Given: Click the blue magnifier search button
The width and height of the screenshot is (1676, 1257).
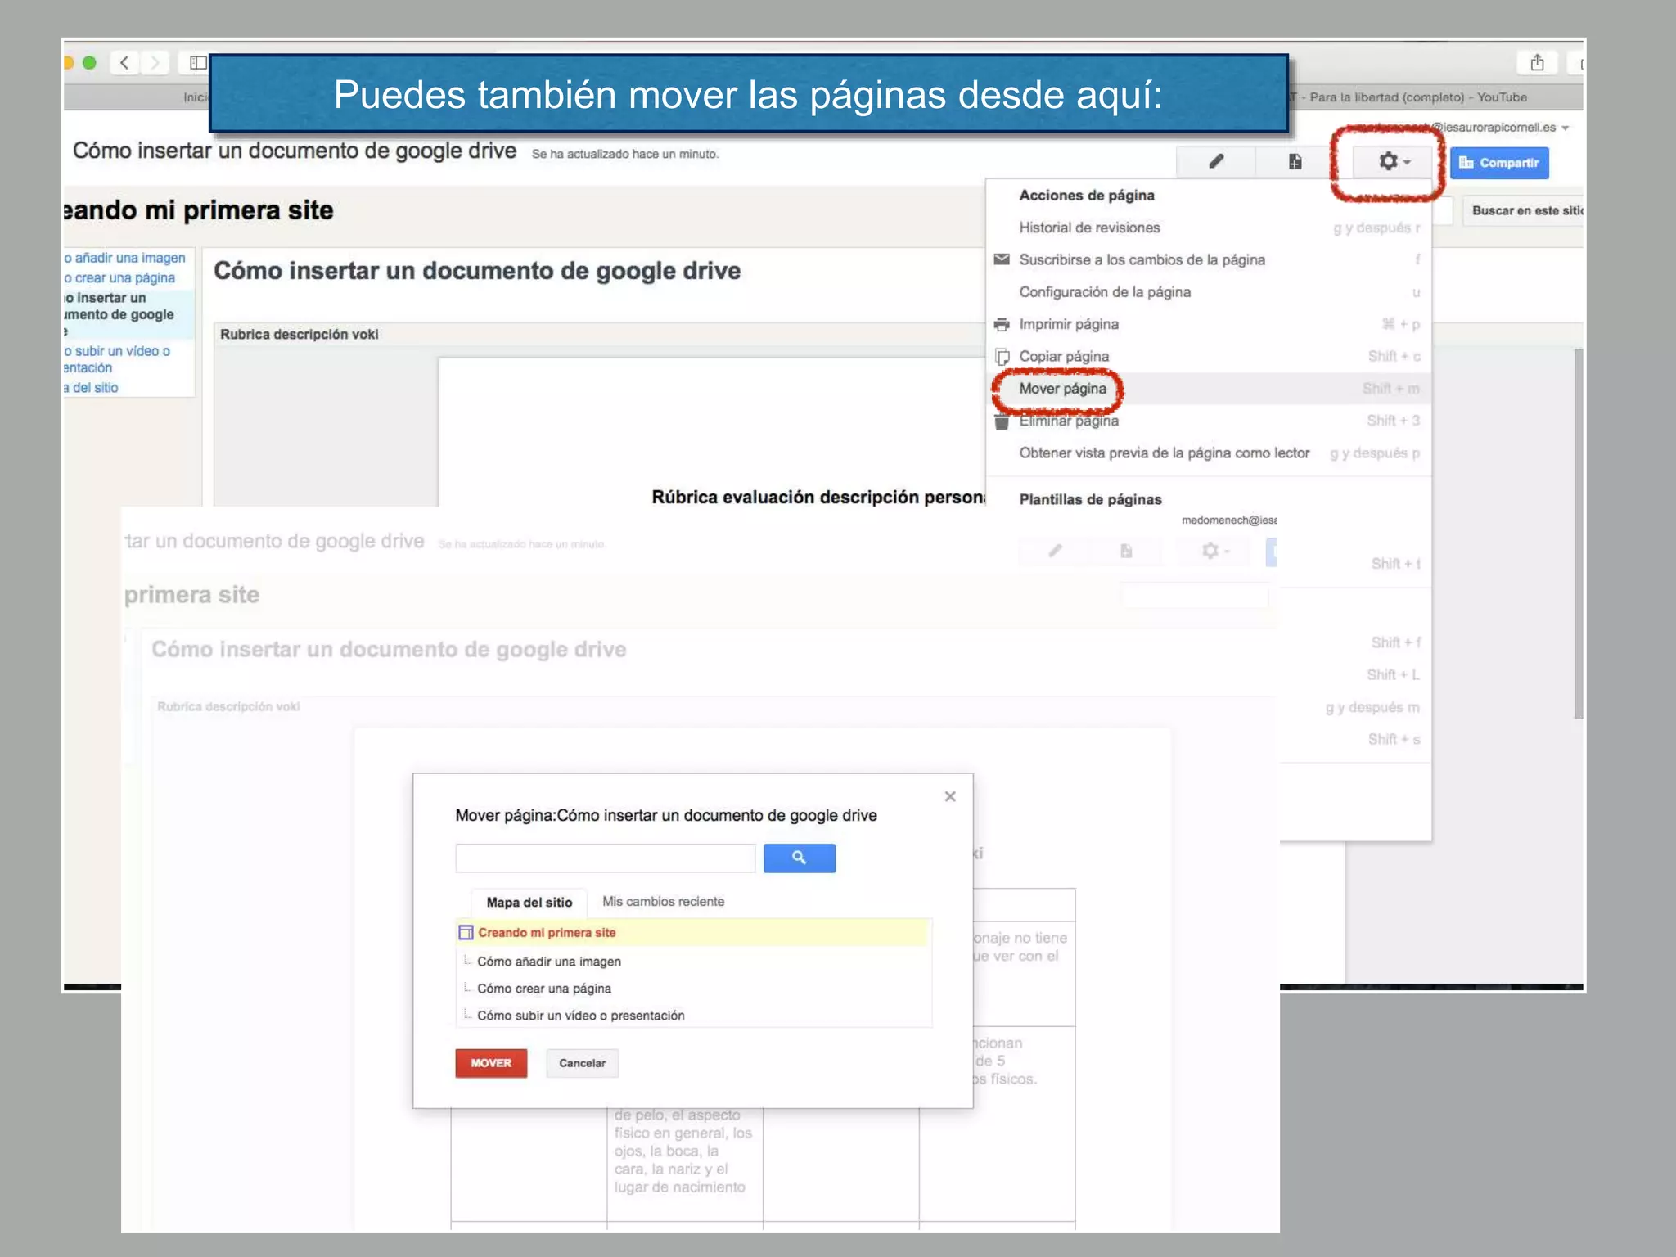Looking at the screenshot, I should pos(800,858).
